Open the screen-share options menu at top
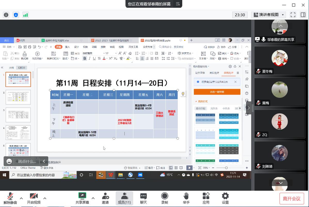Viewport: 309px width, 207px height. [178, 4]
